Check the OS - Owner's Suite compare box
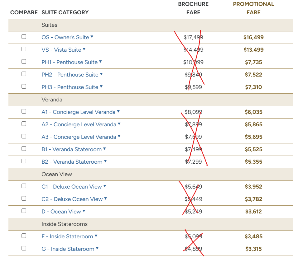Image resolution: width=293 pixels, height=257 pixels. (24, 37)
